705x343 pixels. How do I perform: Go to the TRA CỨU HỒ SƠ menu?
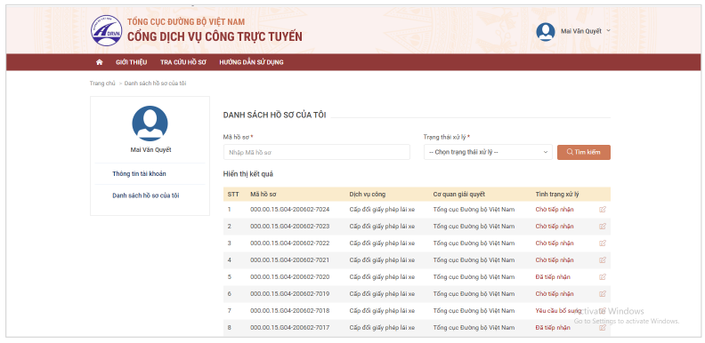pyautogui.click(x=183, y=62)
